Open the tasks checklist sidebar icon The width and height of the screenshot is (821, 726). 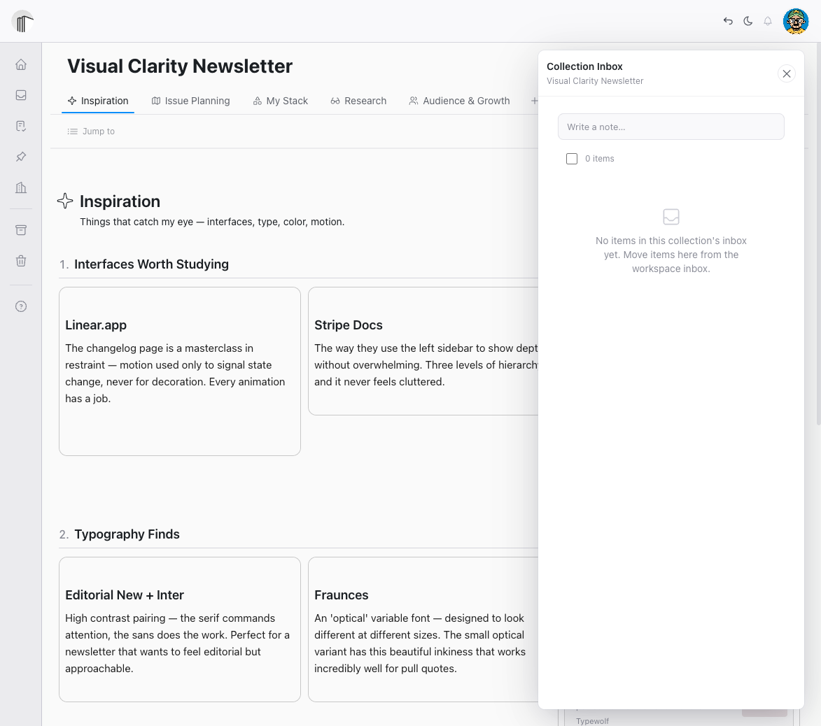[21, 126]
